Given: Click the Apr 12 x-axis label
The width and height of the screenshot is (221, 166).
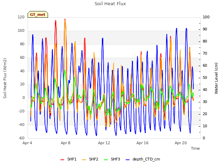Looking at the screenshot, I should coord(104,143).
